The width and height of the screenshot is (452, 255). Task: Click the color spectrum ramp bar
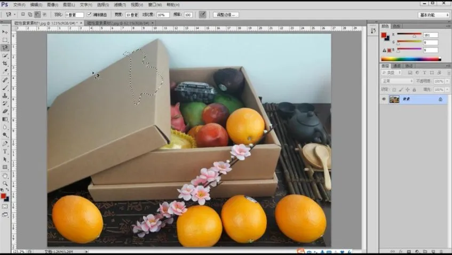[411, 59]
